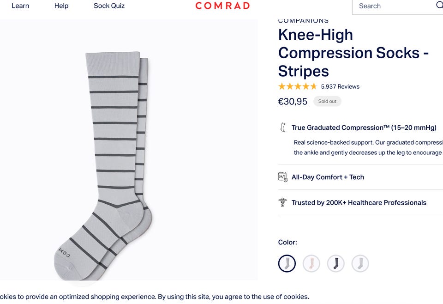The height and width of the screenshot is (304, 443).
Task: Click the sock icon beside True Graduated Compression
Action: (x=282, y=128)
